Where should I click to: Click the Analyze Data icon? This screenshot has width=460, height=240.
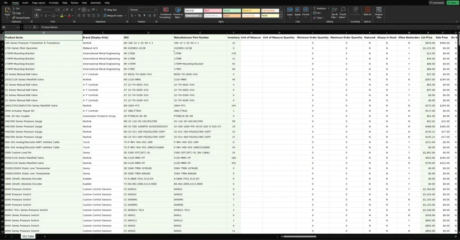coord(379,12)
